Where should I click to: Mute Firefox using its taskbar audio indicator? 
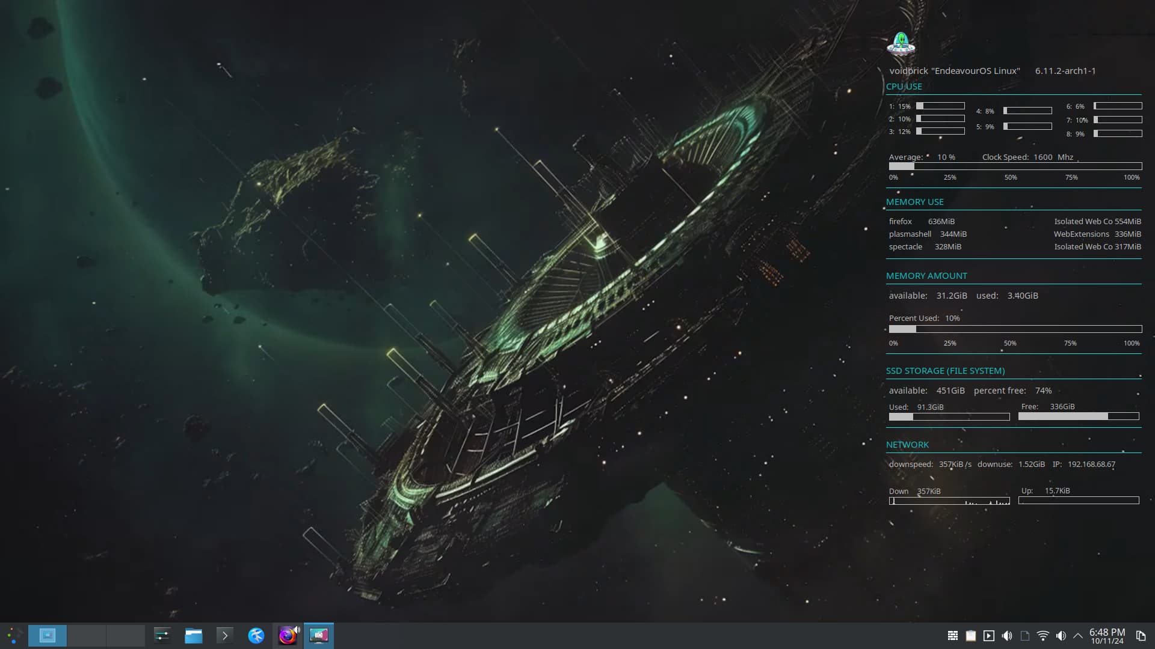coord(297,630)
